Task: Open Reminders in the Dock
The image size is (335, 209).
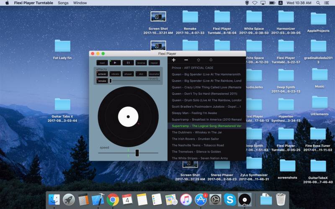Action: (157, 200)
